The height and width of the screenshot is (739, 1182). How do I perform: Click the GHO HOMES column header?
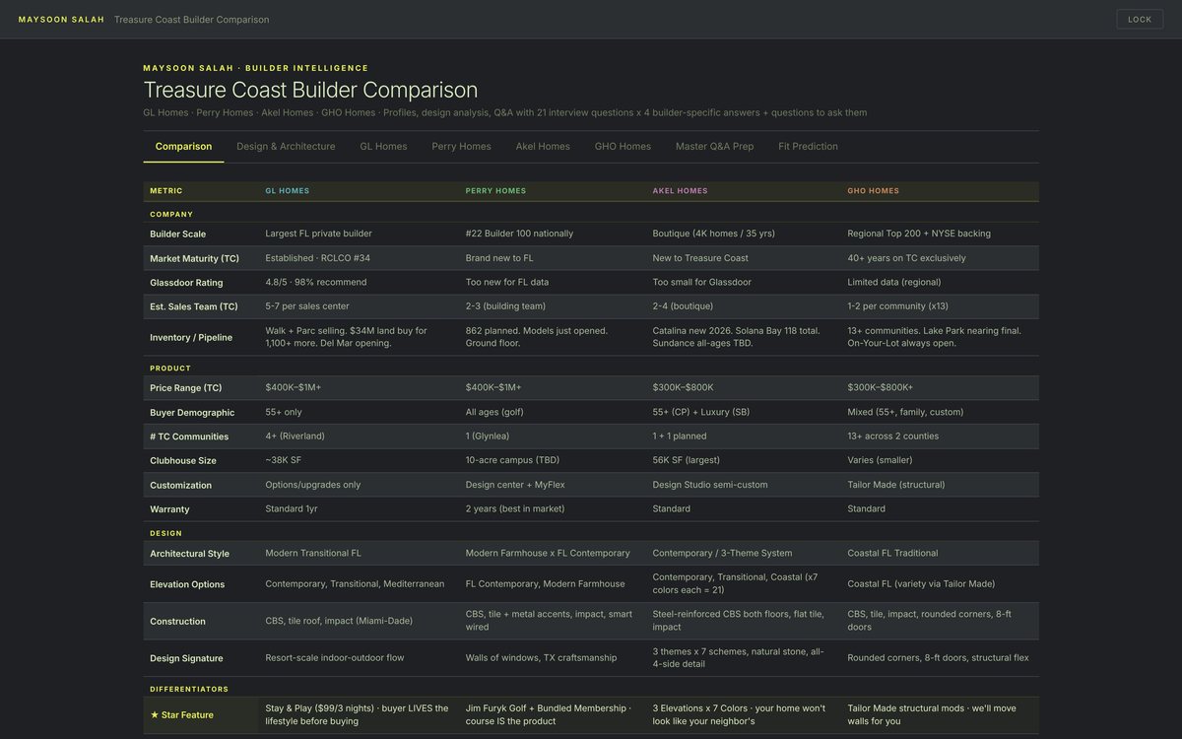click(x=873, y=191)
